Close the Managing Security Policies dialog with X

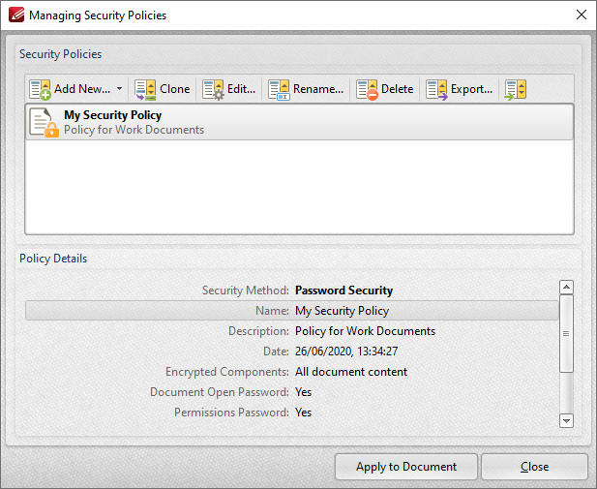[581, 15]
